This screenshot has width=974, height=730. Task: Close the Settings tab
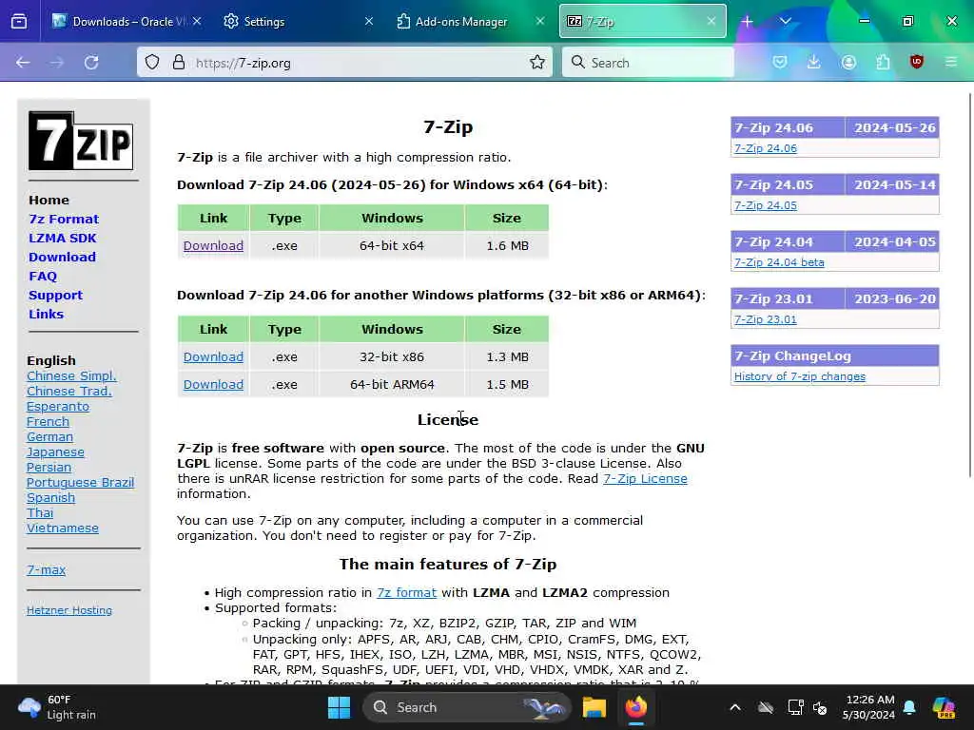pyautogui.click(x=368, y=21)
